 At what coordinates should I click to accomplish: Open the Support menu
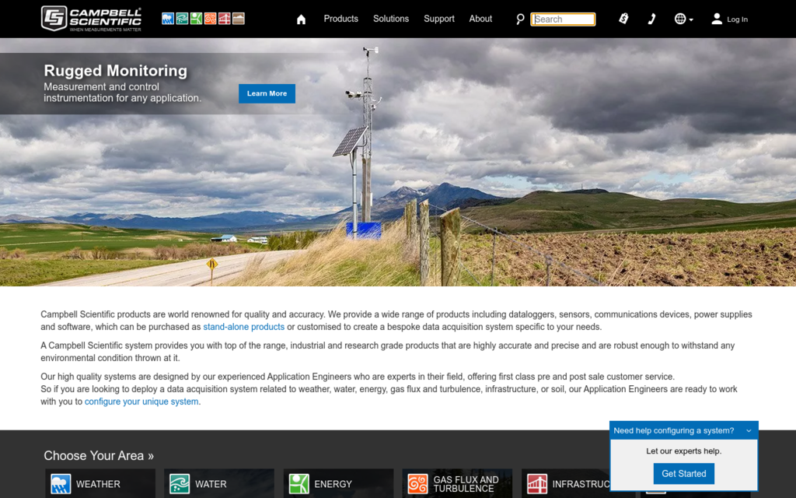coord(439,19)
